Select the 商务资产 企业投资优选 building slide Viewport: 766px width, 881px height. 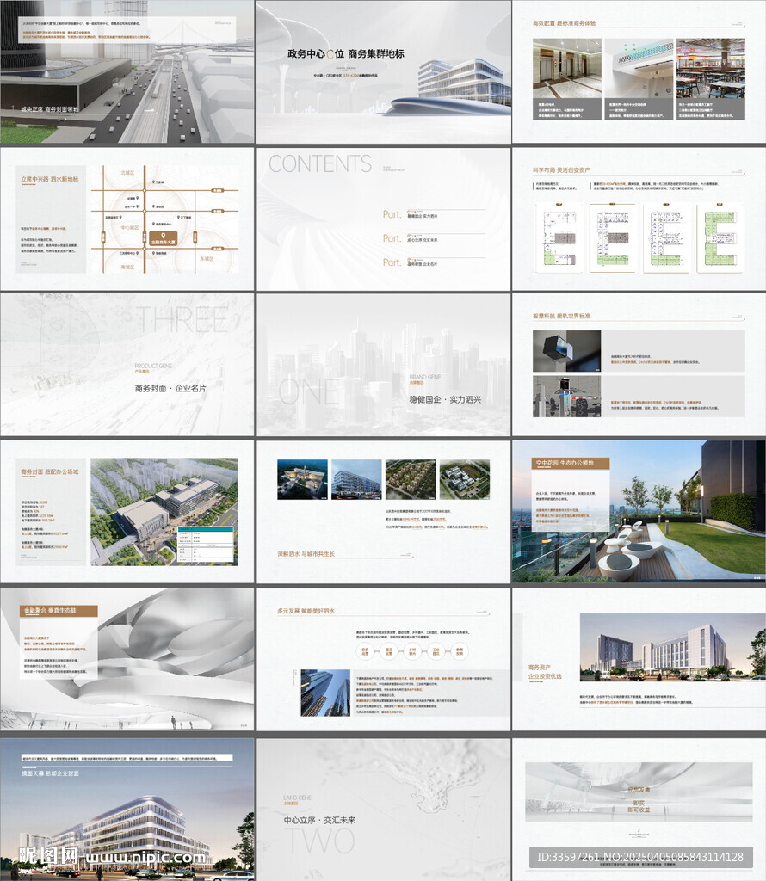click(639, 659)
